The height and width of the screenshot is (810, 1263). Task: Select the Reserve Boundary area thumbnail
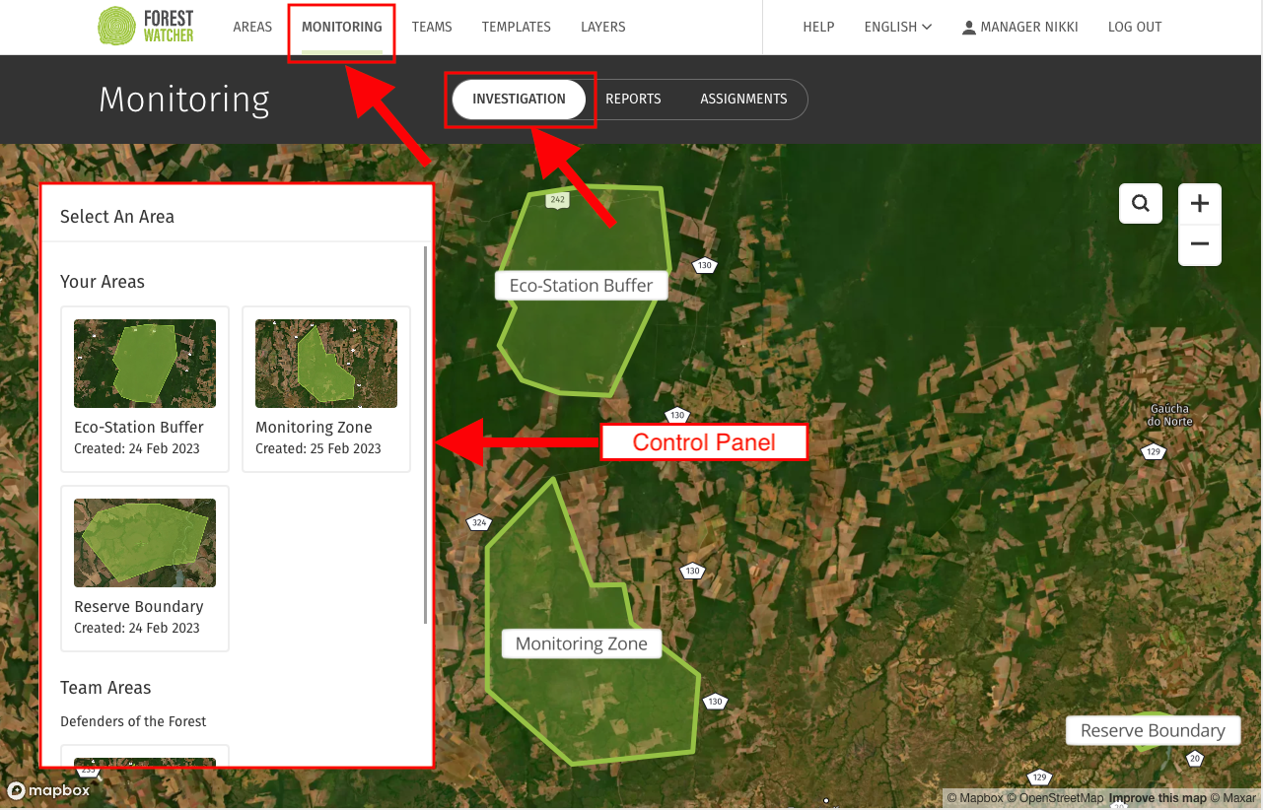(144, 542)
